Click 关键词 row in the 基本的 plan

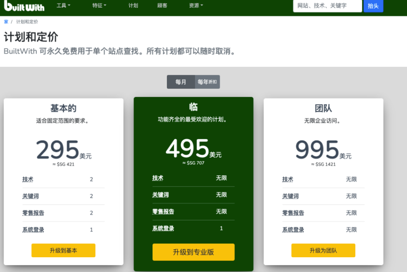pos(63,196)
